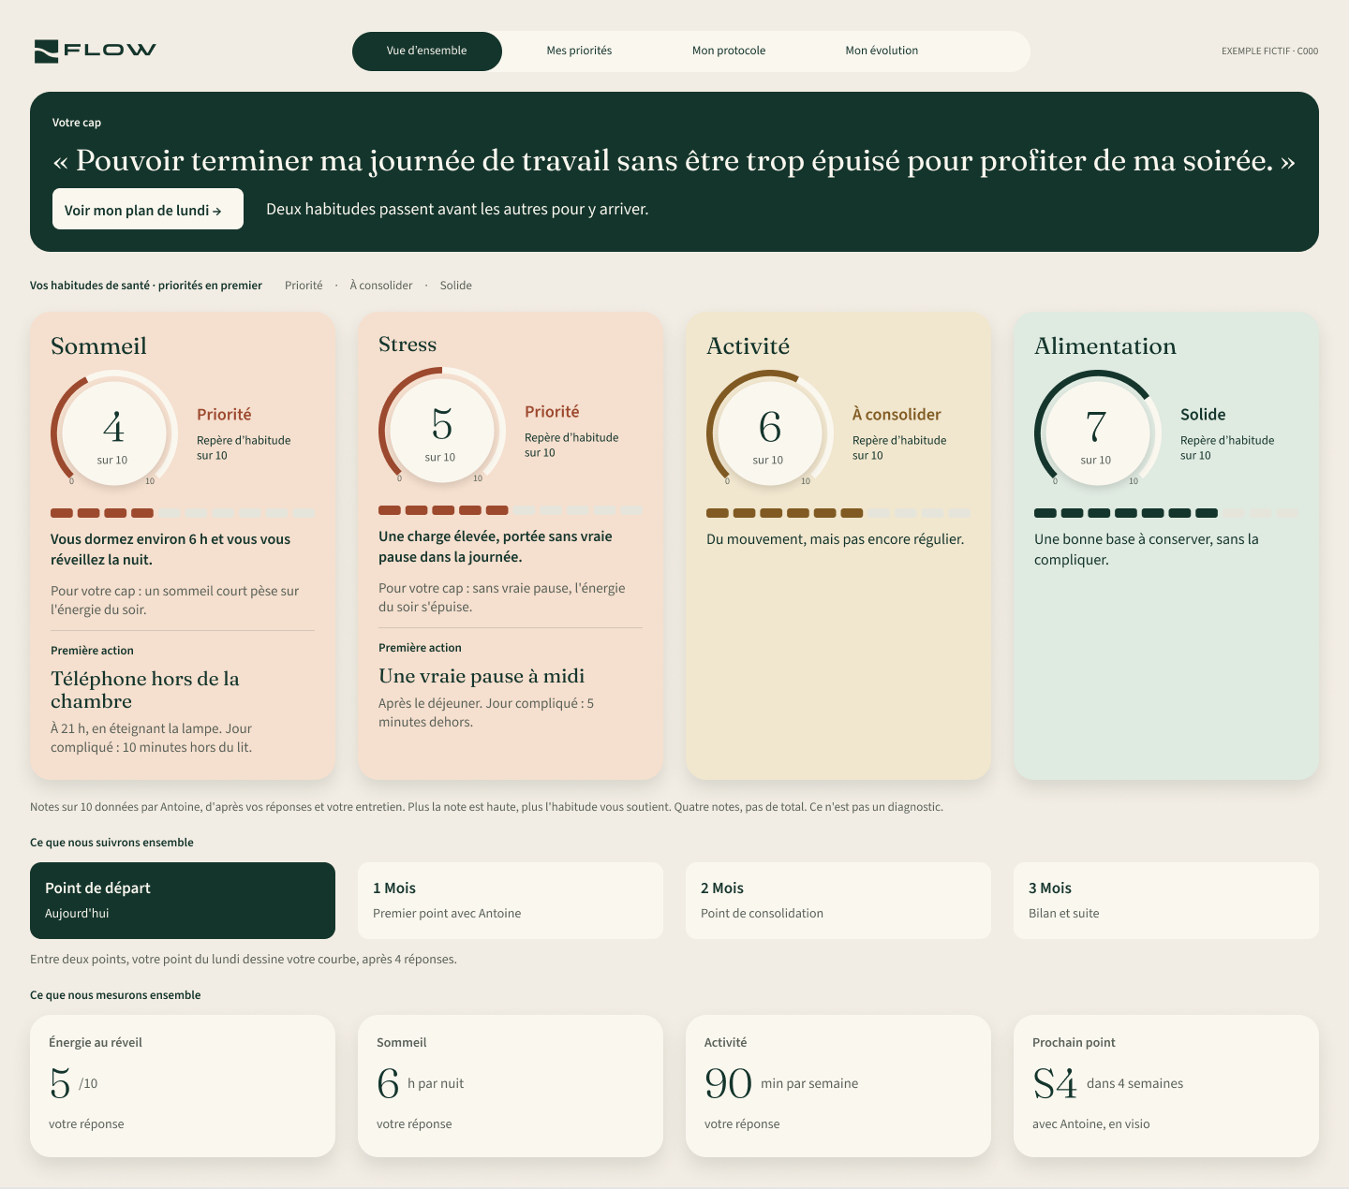The width and height of the screenshot is (1349, 1189).
Task: Click the Stress segmented progress bar
Action: click(511, 510)
